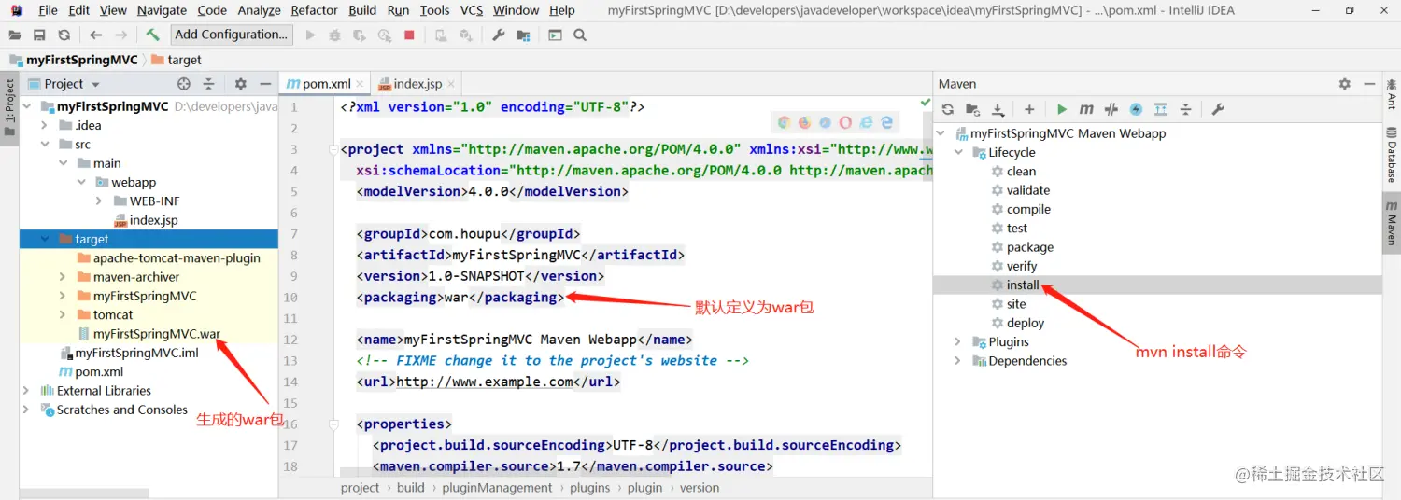Collapse all in the Project panel header

tap(209, 84)
